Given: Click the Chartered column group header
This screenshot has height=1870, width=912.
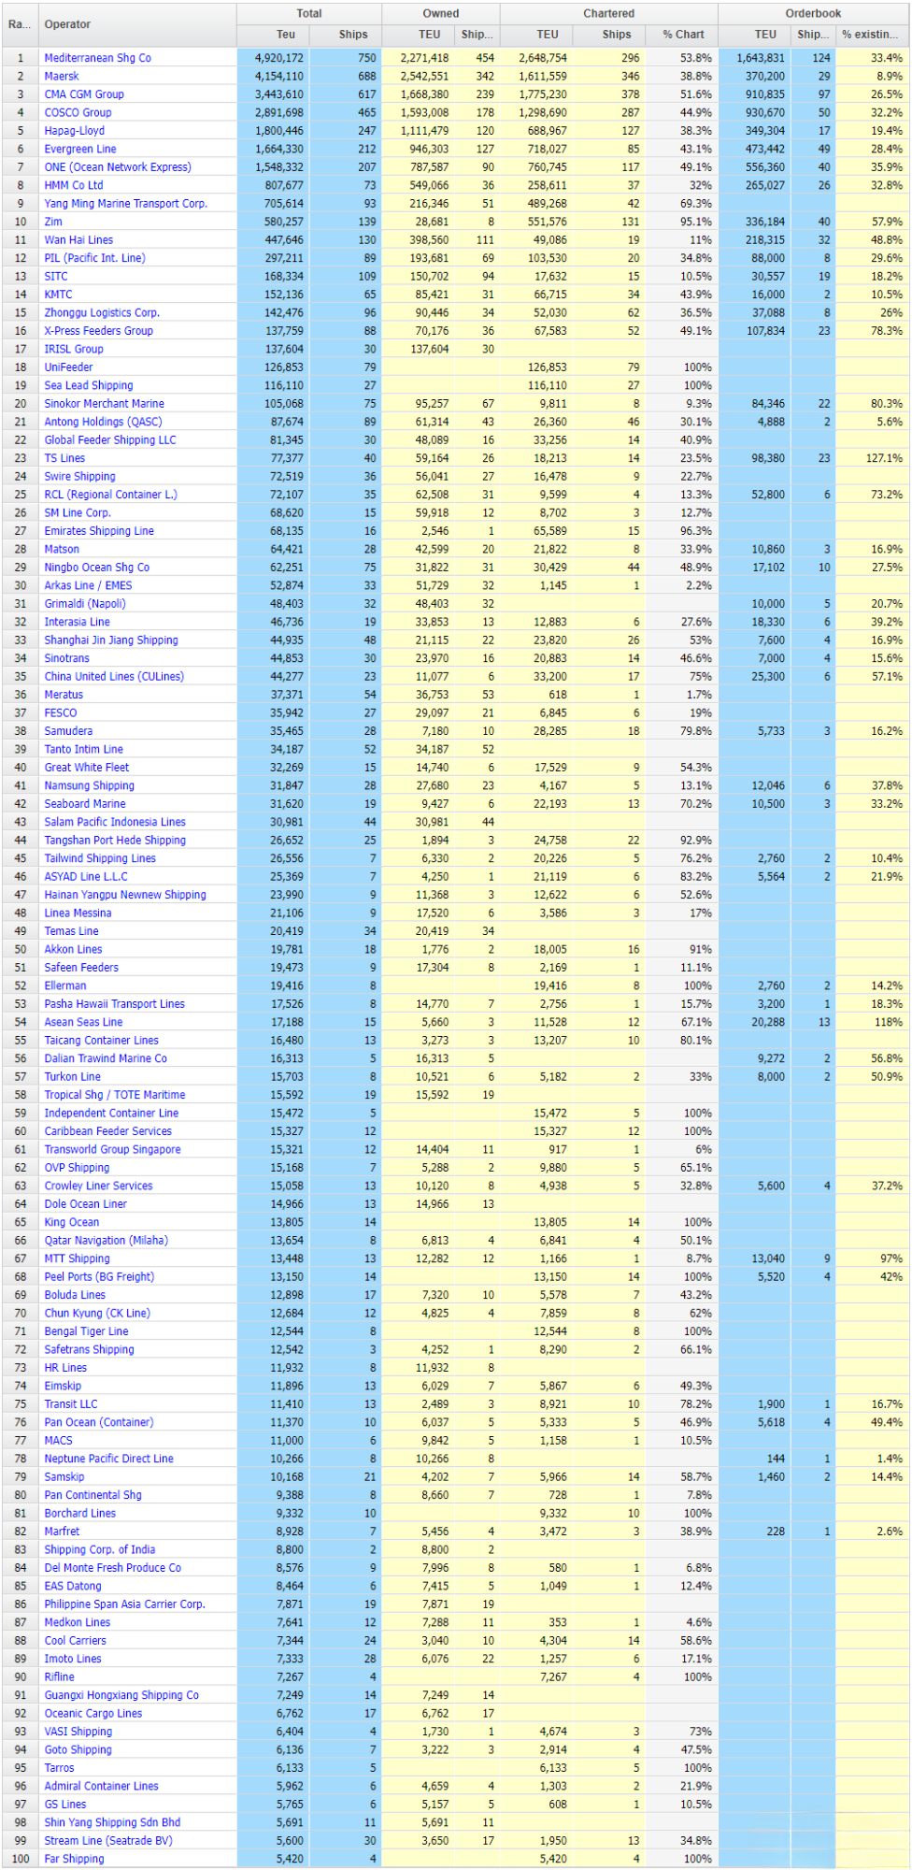Looking at the screenshot, I should pyautogui.click(x=609, y=14).
